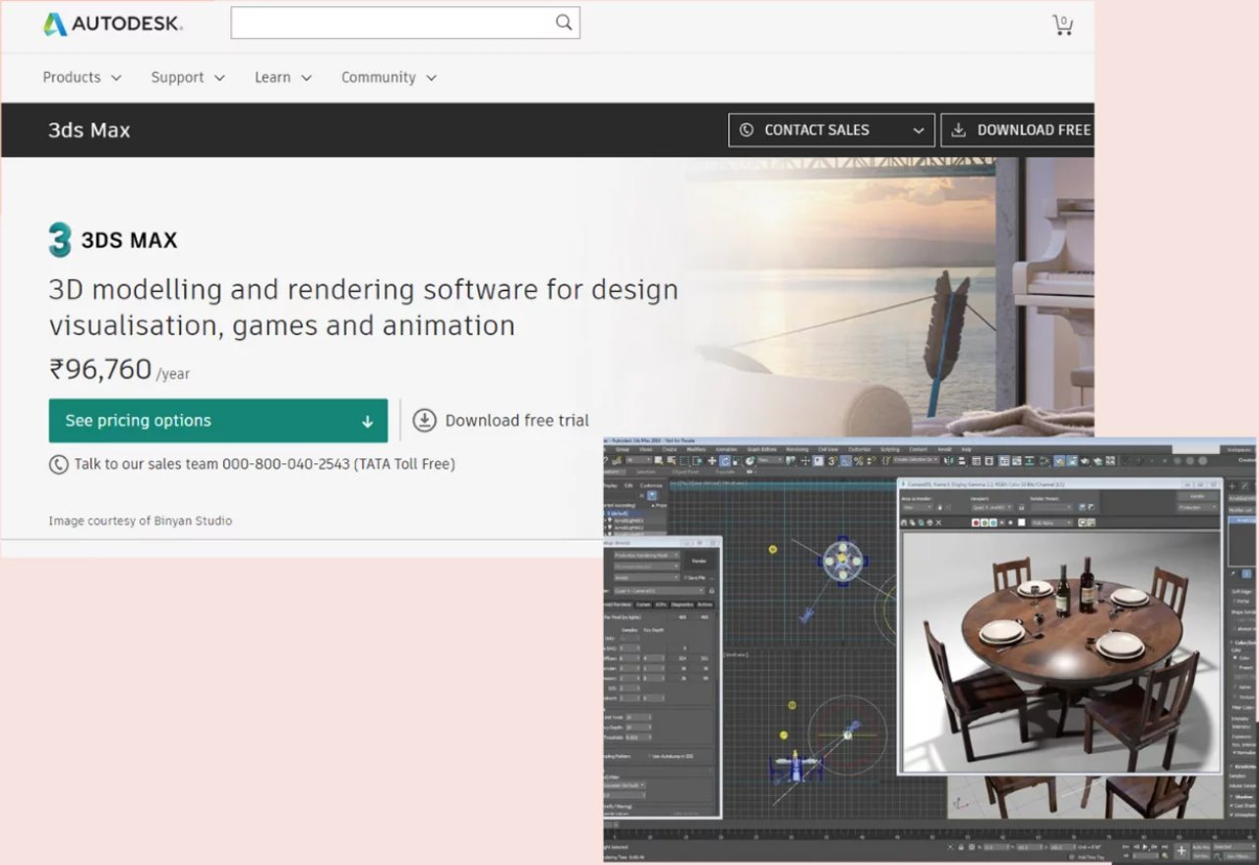
Task: Expand the Products navigation dropdown
Action: pyautogui.click(x=82, y=77)
